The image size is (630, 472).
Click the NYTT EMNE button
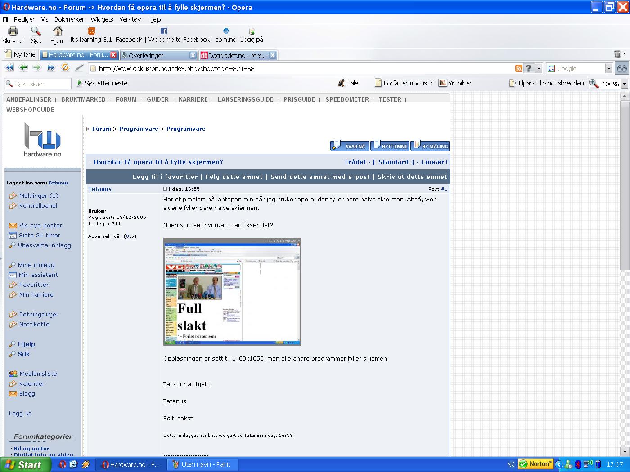390,146
